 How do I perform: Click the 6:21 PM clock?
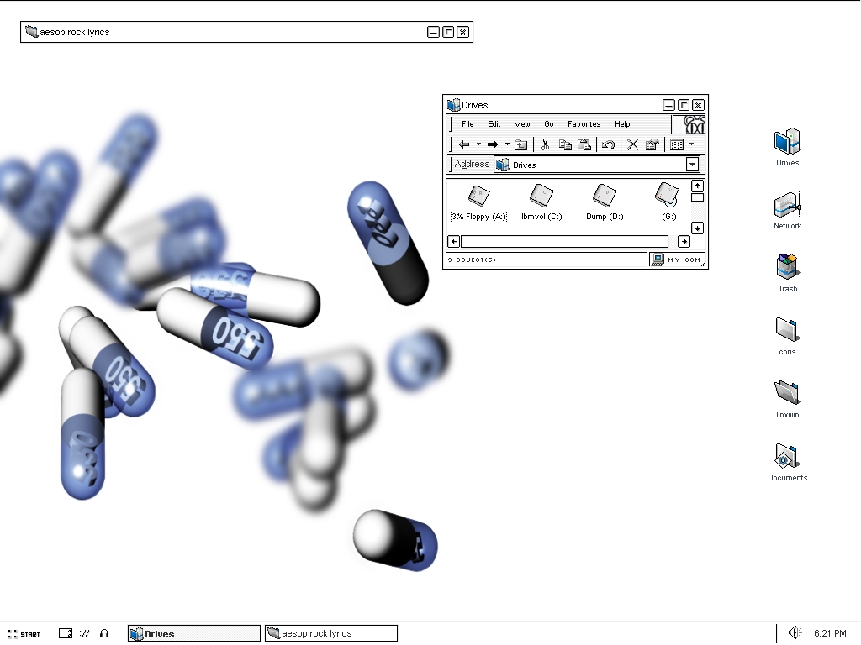pos(830,633)
